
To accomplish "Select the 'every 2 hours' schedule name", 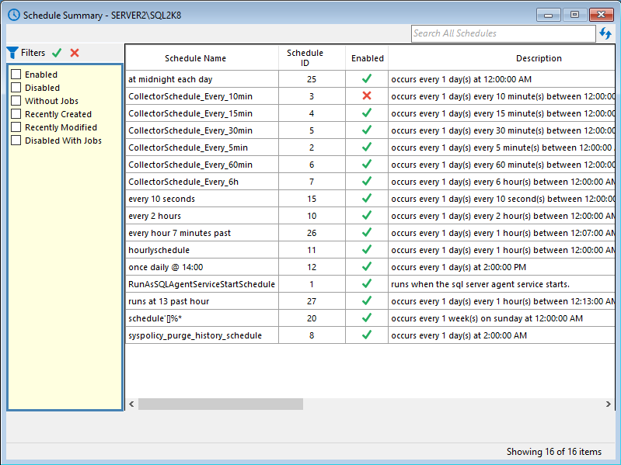I will click(155, 216).
